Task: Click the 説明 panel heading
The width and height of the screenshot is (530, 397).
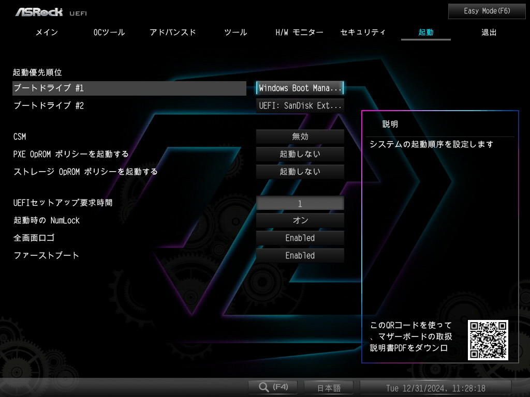Action: 390,124
